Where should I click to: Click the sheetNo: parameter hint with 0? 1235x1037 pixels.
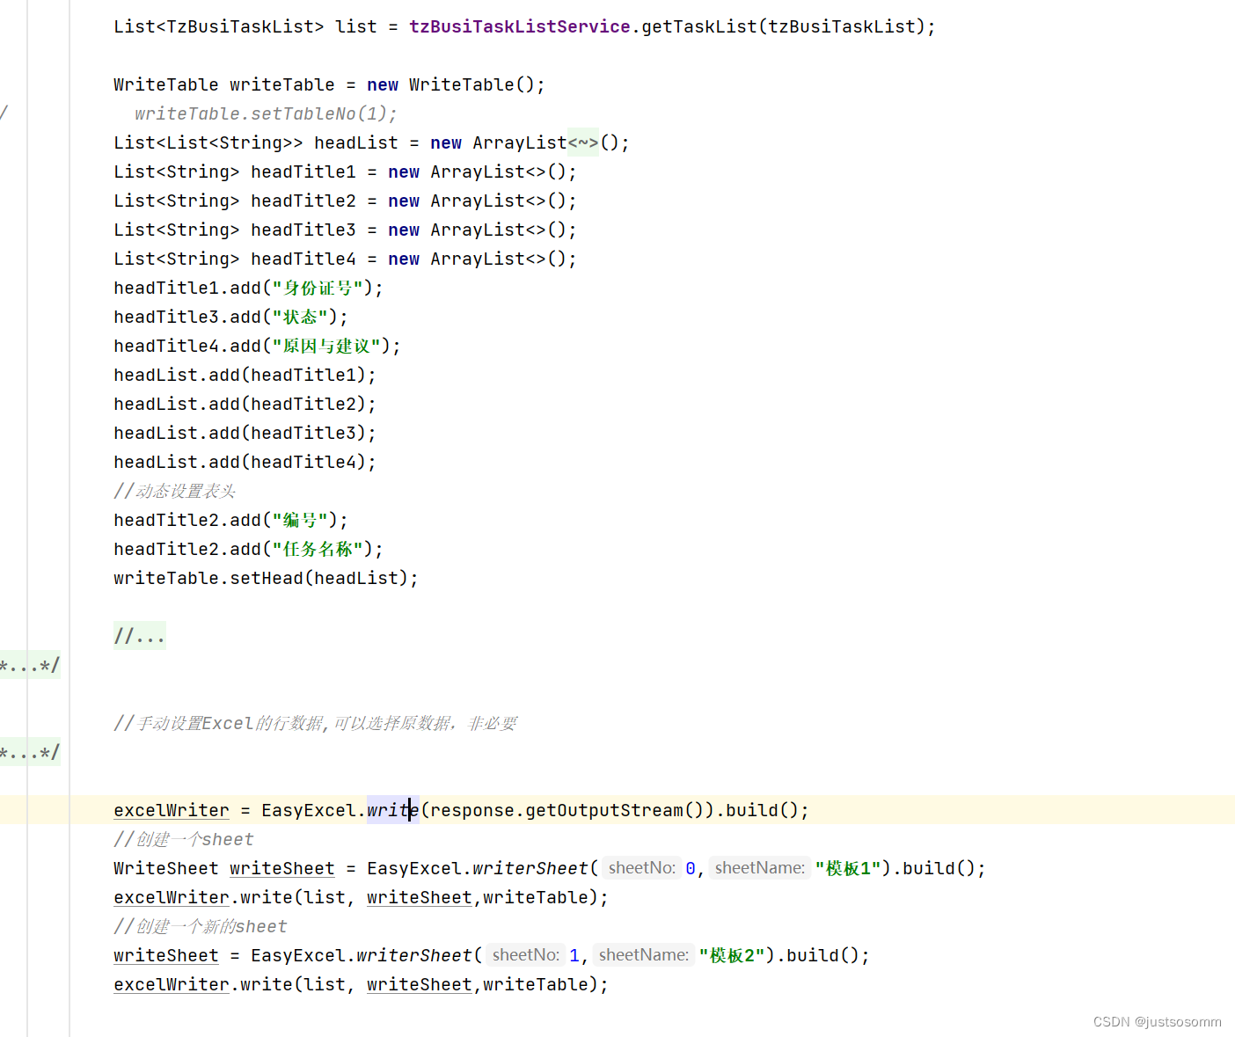642,868
